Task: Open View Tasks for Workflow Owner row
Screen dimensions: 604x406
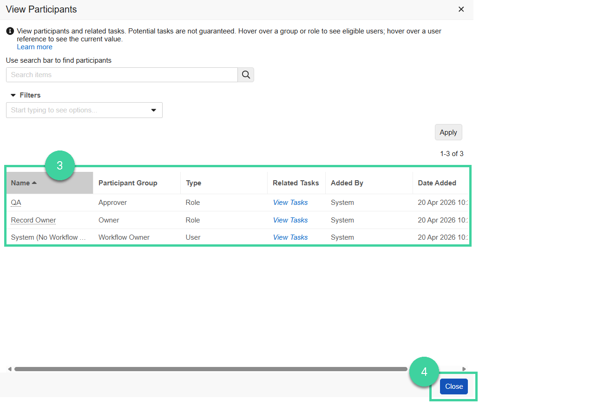Action: click(x=290, y=237)
